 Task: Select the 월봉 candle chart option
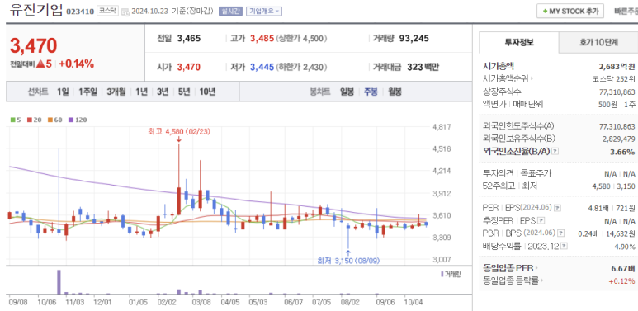pos(395,92)
